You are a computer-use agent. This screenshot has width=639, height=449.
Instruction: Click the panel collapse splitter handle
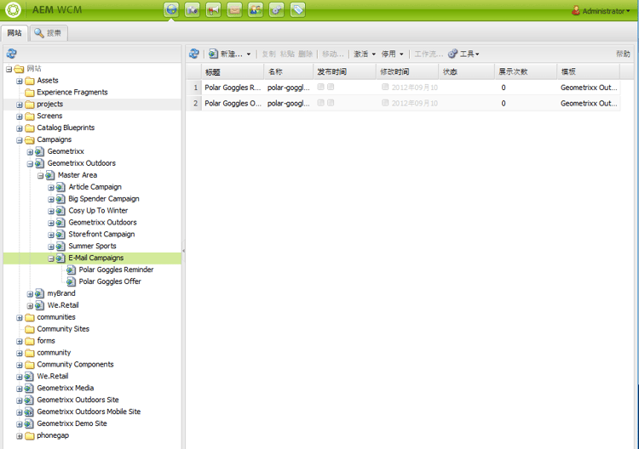point(183,251)
